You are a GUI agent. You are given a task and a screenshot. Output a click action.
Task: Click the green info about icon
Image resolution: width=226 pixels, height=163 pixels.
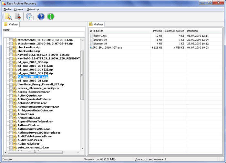click(x=51, y=16)
